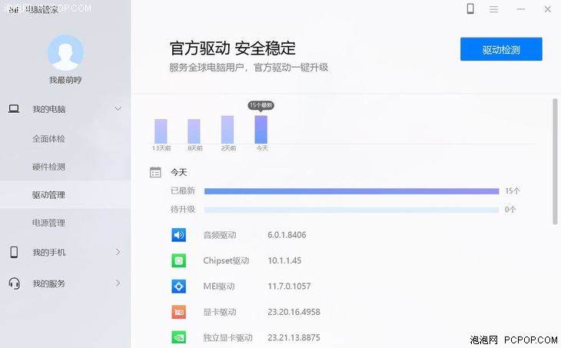Viewport: 561px width, 348px height.
Task: Click the phone icon beside 我的手机
Action: click(14, 252)
